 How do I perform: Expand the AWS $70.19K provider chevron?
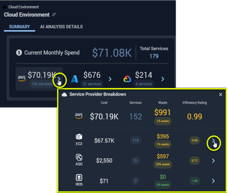59,79
